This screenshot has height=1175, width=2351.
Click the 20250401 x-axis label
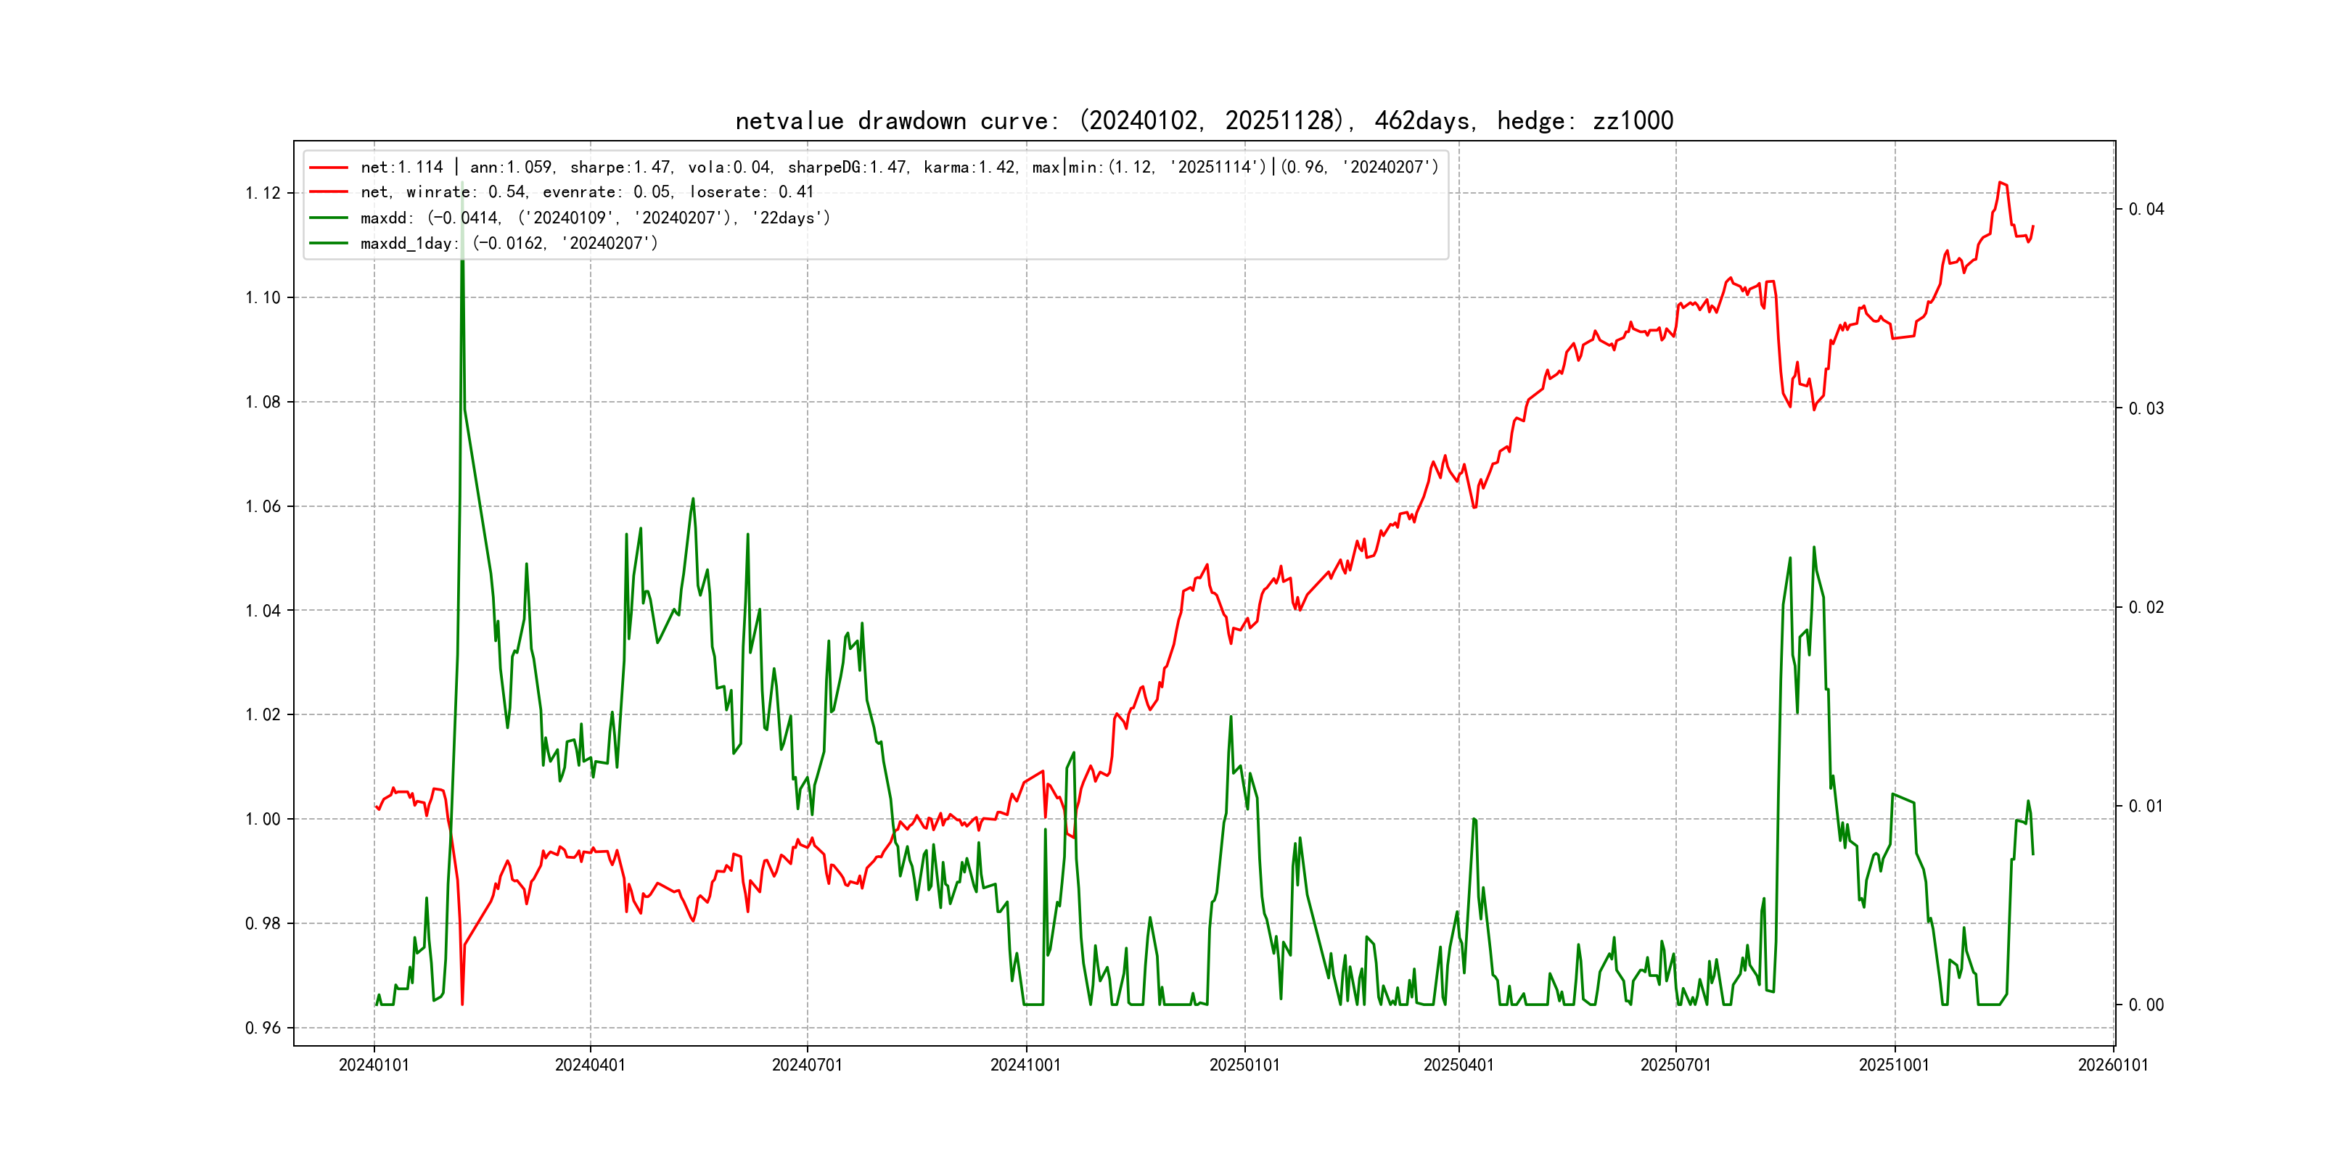pos(1458,1065)
